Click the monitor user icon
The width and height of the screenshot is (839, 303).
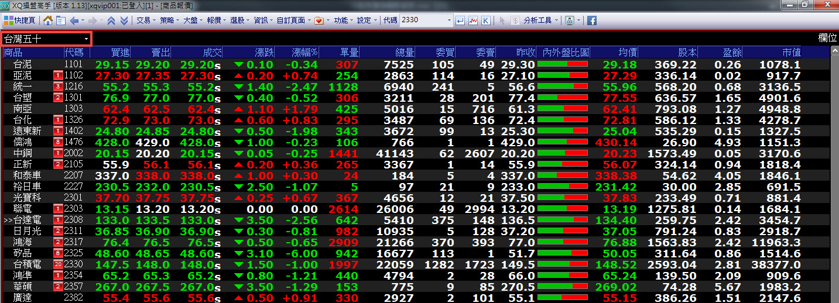[569, 20]
